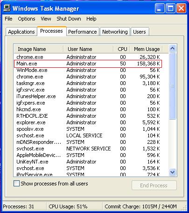Maximize the Task Manager window
The width and height of the screenshot is (189, 213).
[x=170, y=8]
